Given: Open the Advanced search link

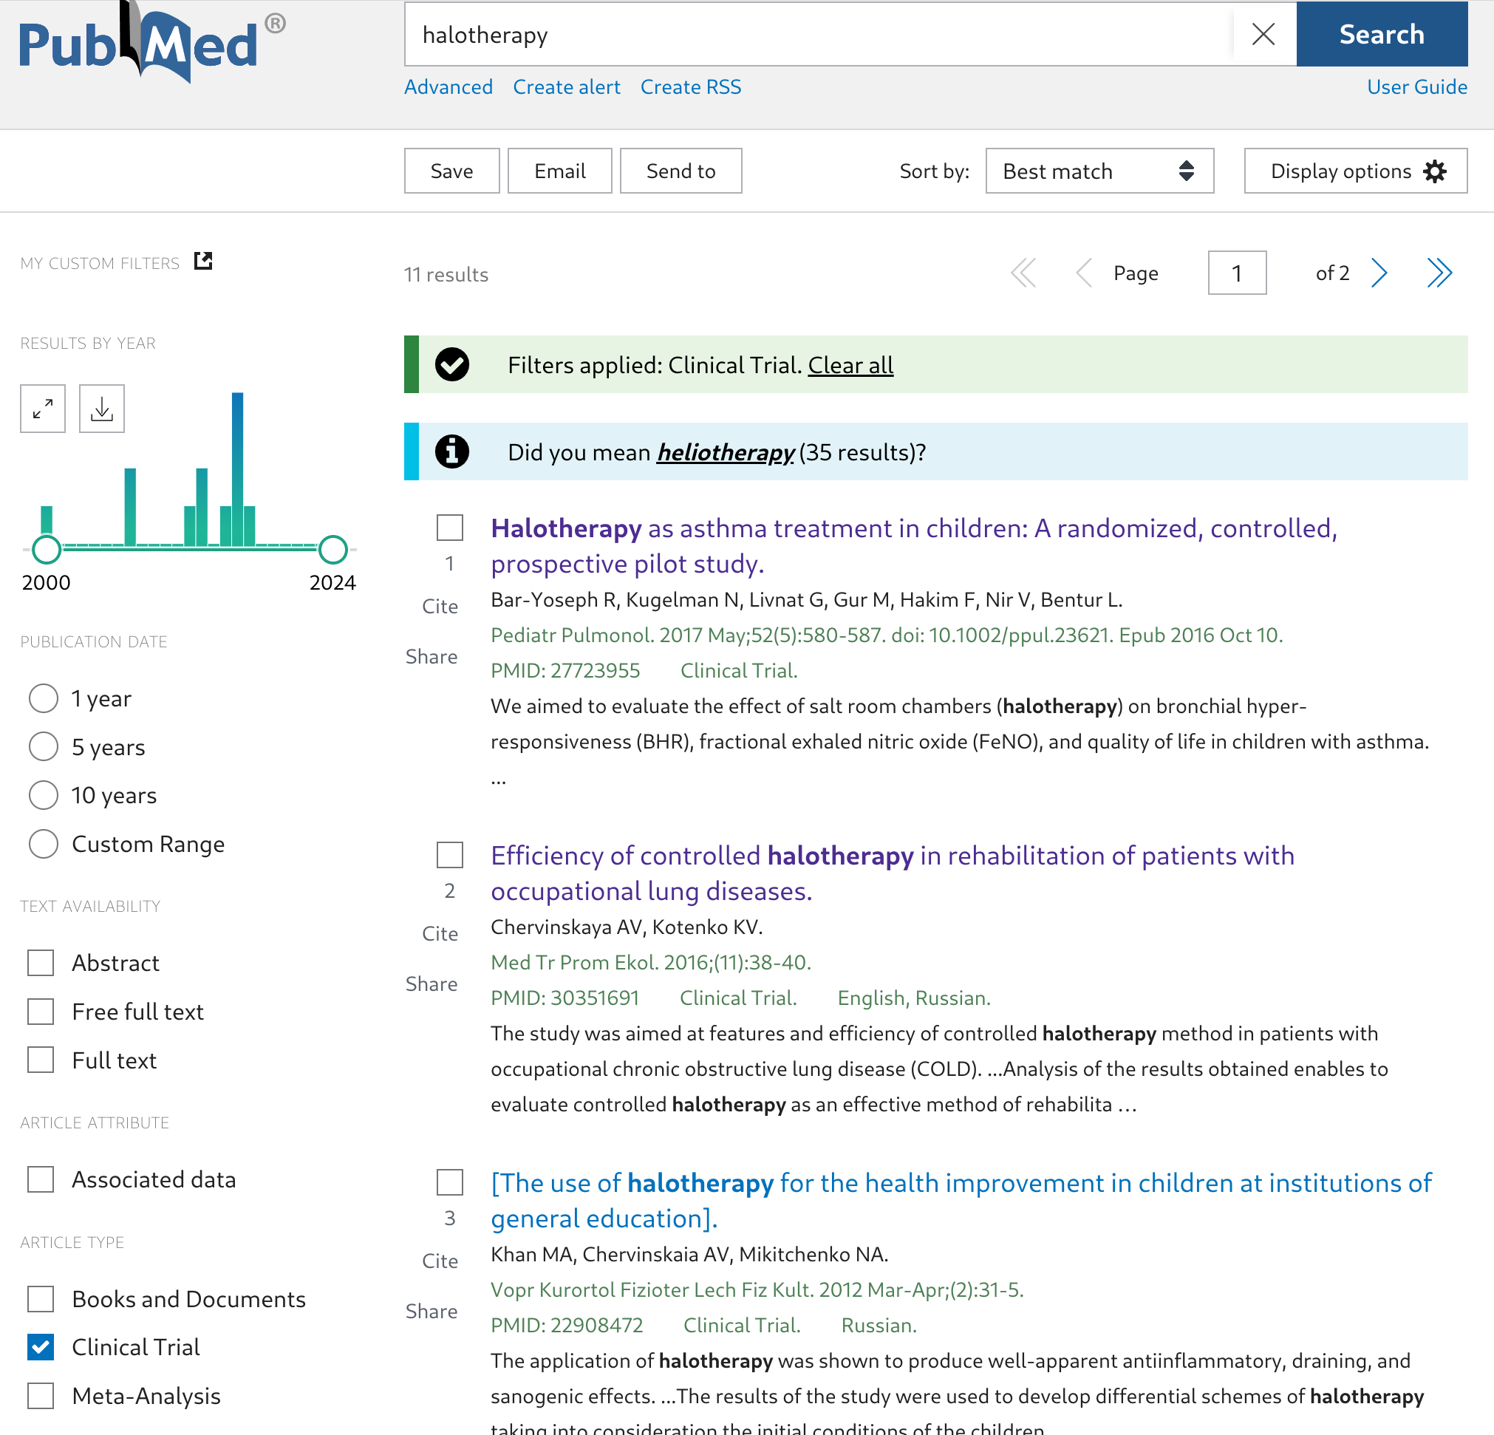Looking at the screenshot, I should pyautogui.click(x=448, y=87).
